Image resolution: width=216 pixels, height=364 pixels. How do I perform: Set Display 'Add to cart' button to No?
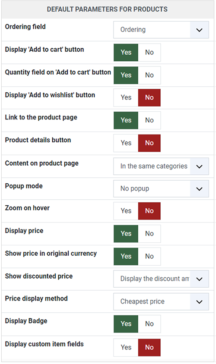click(x=149, y=53)
